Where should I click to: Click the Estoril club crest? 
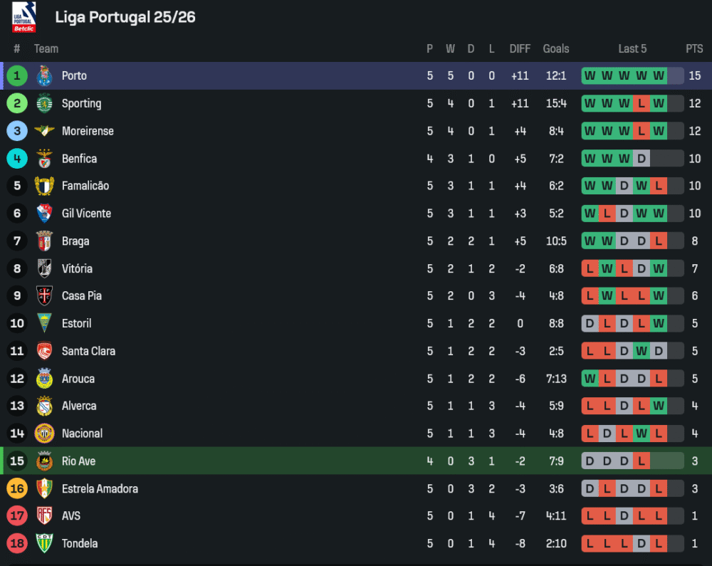[44, 324]
